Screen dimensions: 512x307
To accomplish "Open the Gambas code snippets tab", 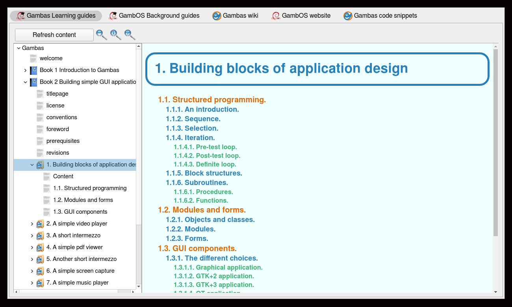I will (380, 16).
